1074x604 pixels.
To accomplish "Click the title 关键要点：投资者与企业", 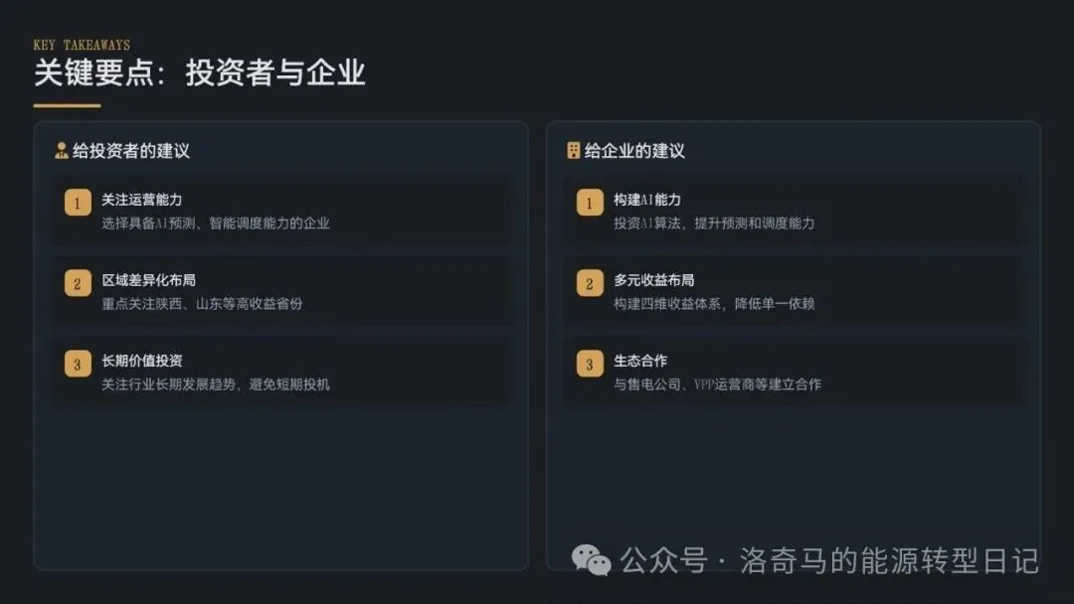I will pos(199,73).
